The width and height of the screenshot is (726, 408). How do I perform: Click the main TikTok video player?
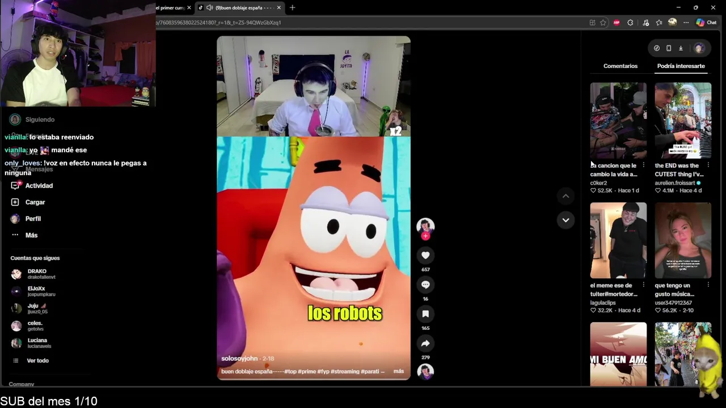point(314,208)
